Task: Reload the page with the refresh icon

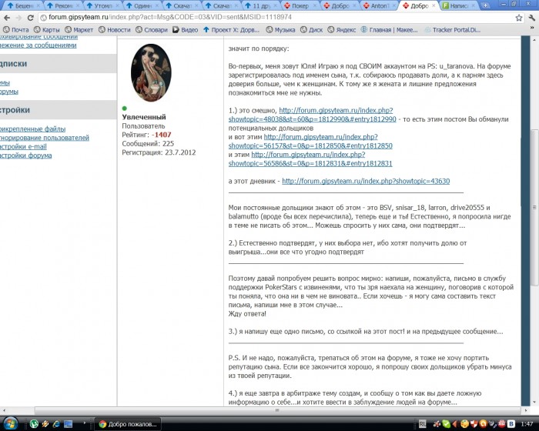Action: tap(30, 18)
